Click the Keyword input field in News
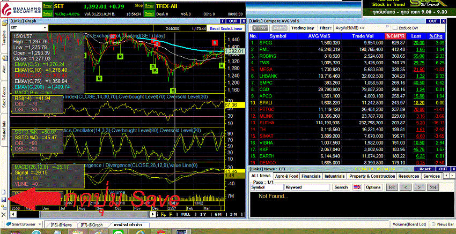The width and height of the screenshot is (456, 234). tap(308, 187)
